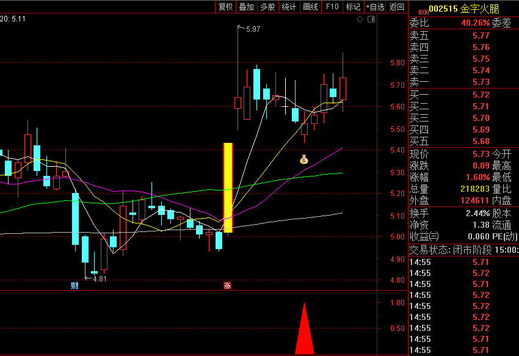Click the 流通 label
Image resolution: width=519 pixels, height=356 pixels.
pyautogui.click(x=501, y=225)
